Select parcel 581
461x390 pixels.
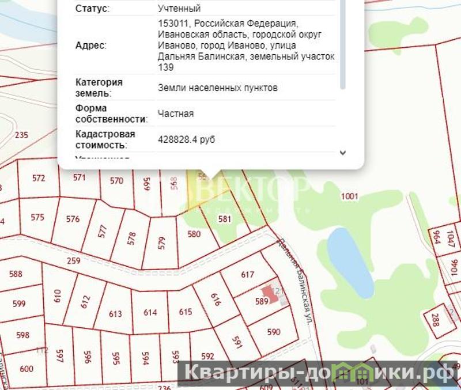[225, 219]
